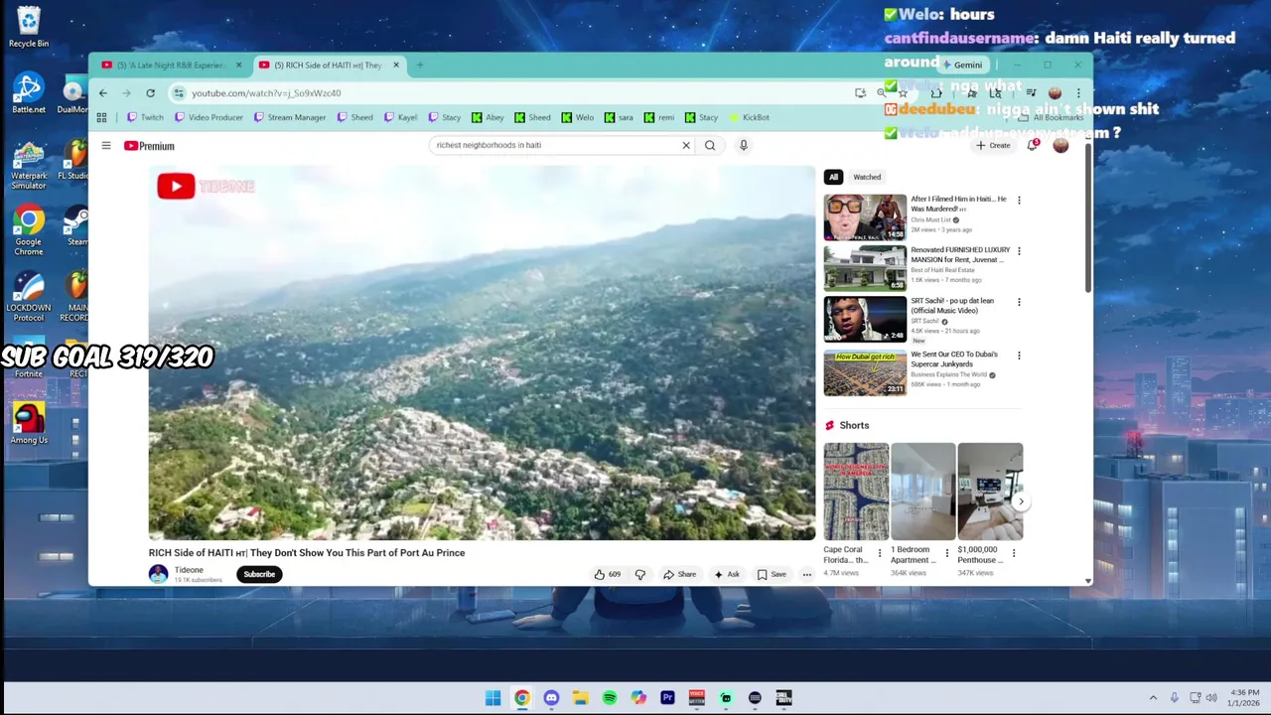The image size is (1271, 715).
Task: Open the YouTube hamburger guide menu
Action: point(106,146)
